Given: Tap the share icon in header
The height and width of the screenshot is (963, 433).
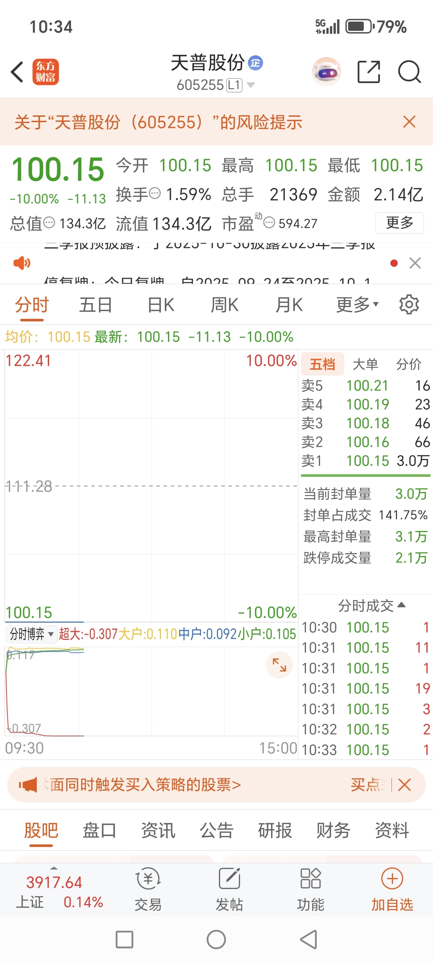Looking at the screenshot, I should point(369,72).
